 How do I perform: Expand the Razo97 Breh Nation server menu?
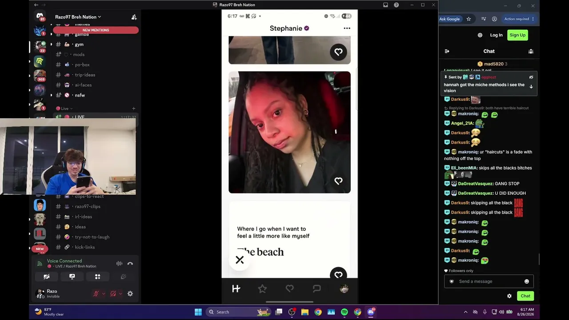click(78, 17)
